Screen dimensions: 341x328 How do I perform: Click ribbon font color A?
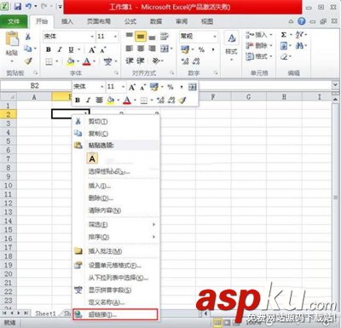(x=87, y=61)
